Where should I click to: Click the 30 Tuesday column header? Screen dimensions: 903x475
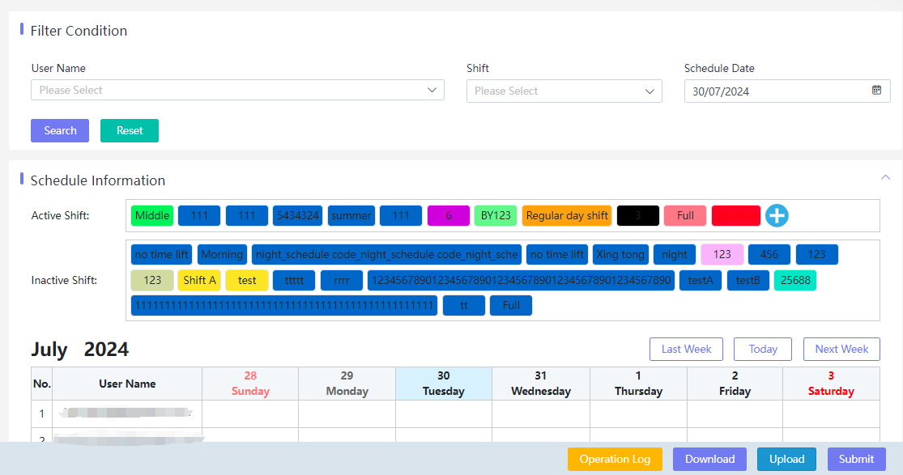pos(444,384)
